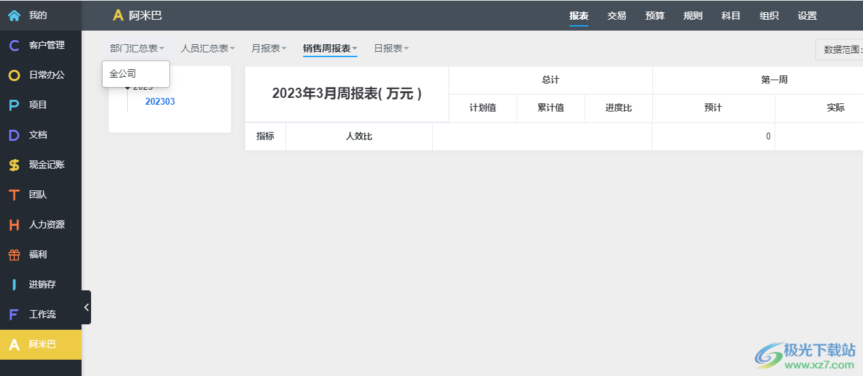Click the 指标 row label
Image resolution: width=863 pixels, height=376 pixels.
[x=265, y=136]
